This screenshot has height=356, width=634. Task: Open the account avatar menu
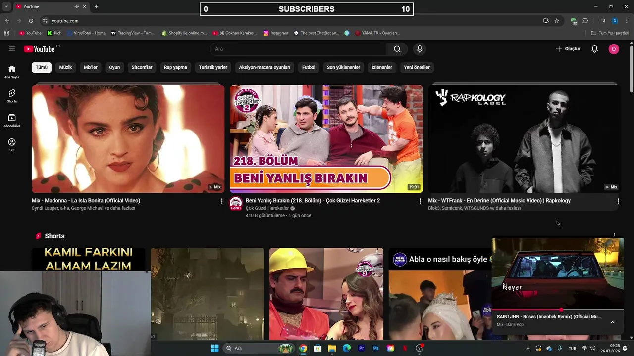[614, 49]
